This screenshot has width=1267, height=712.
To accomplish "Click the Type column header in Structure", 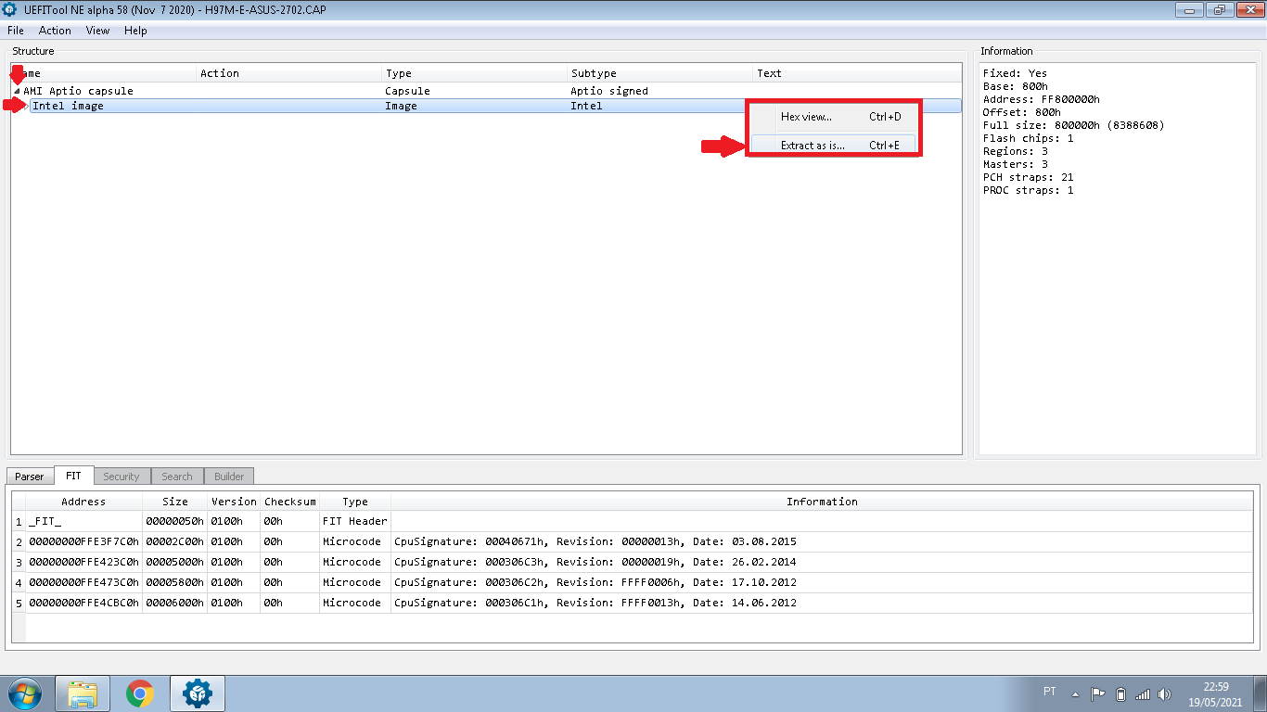I will point(475,73).
